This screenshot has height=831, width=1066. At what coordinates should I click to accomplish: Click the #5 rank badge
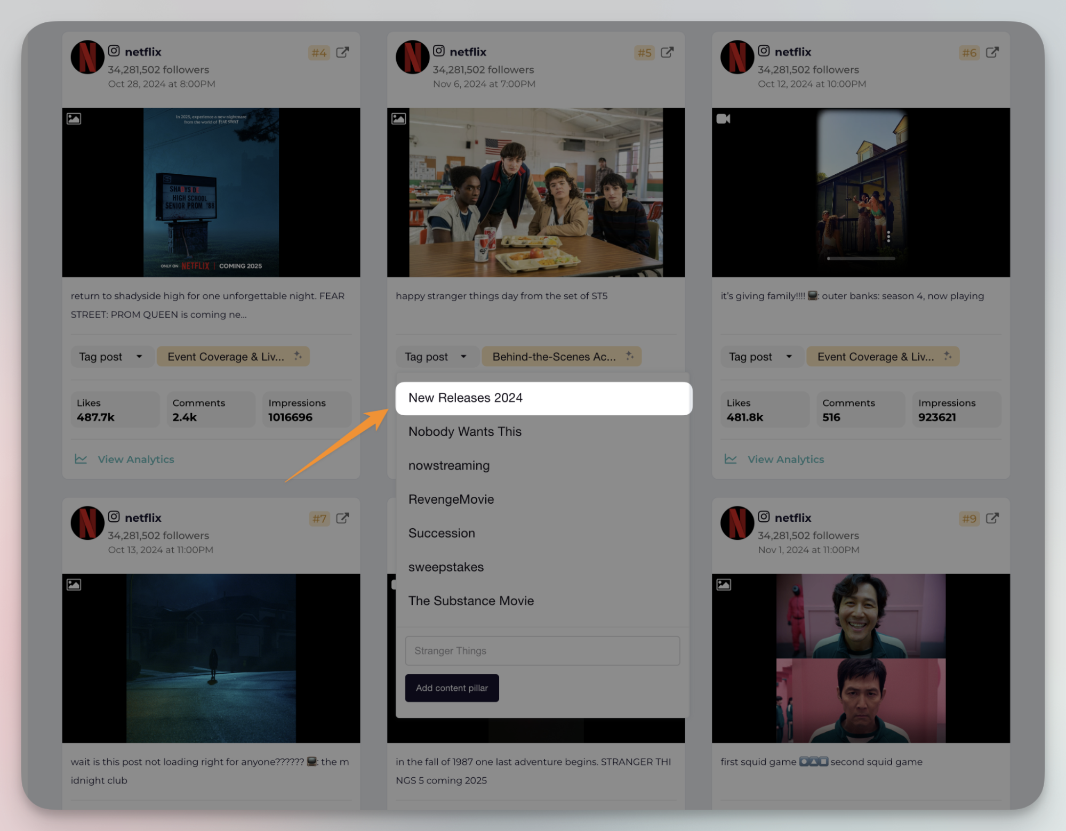point(644,53)
